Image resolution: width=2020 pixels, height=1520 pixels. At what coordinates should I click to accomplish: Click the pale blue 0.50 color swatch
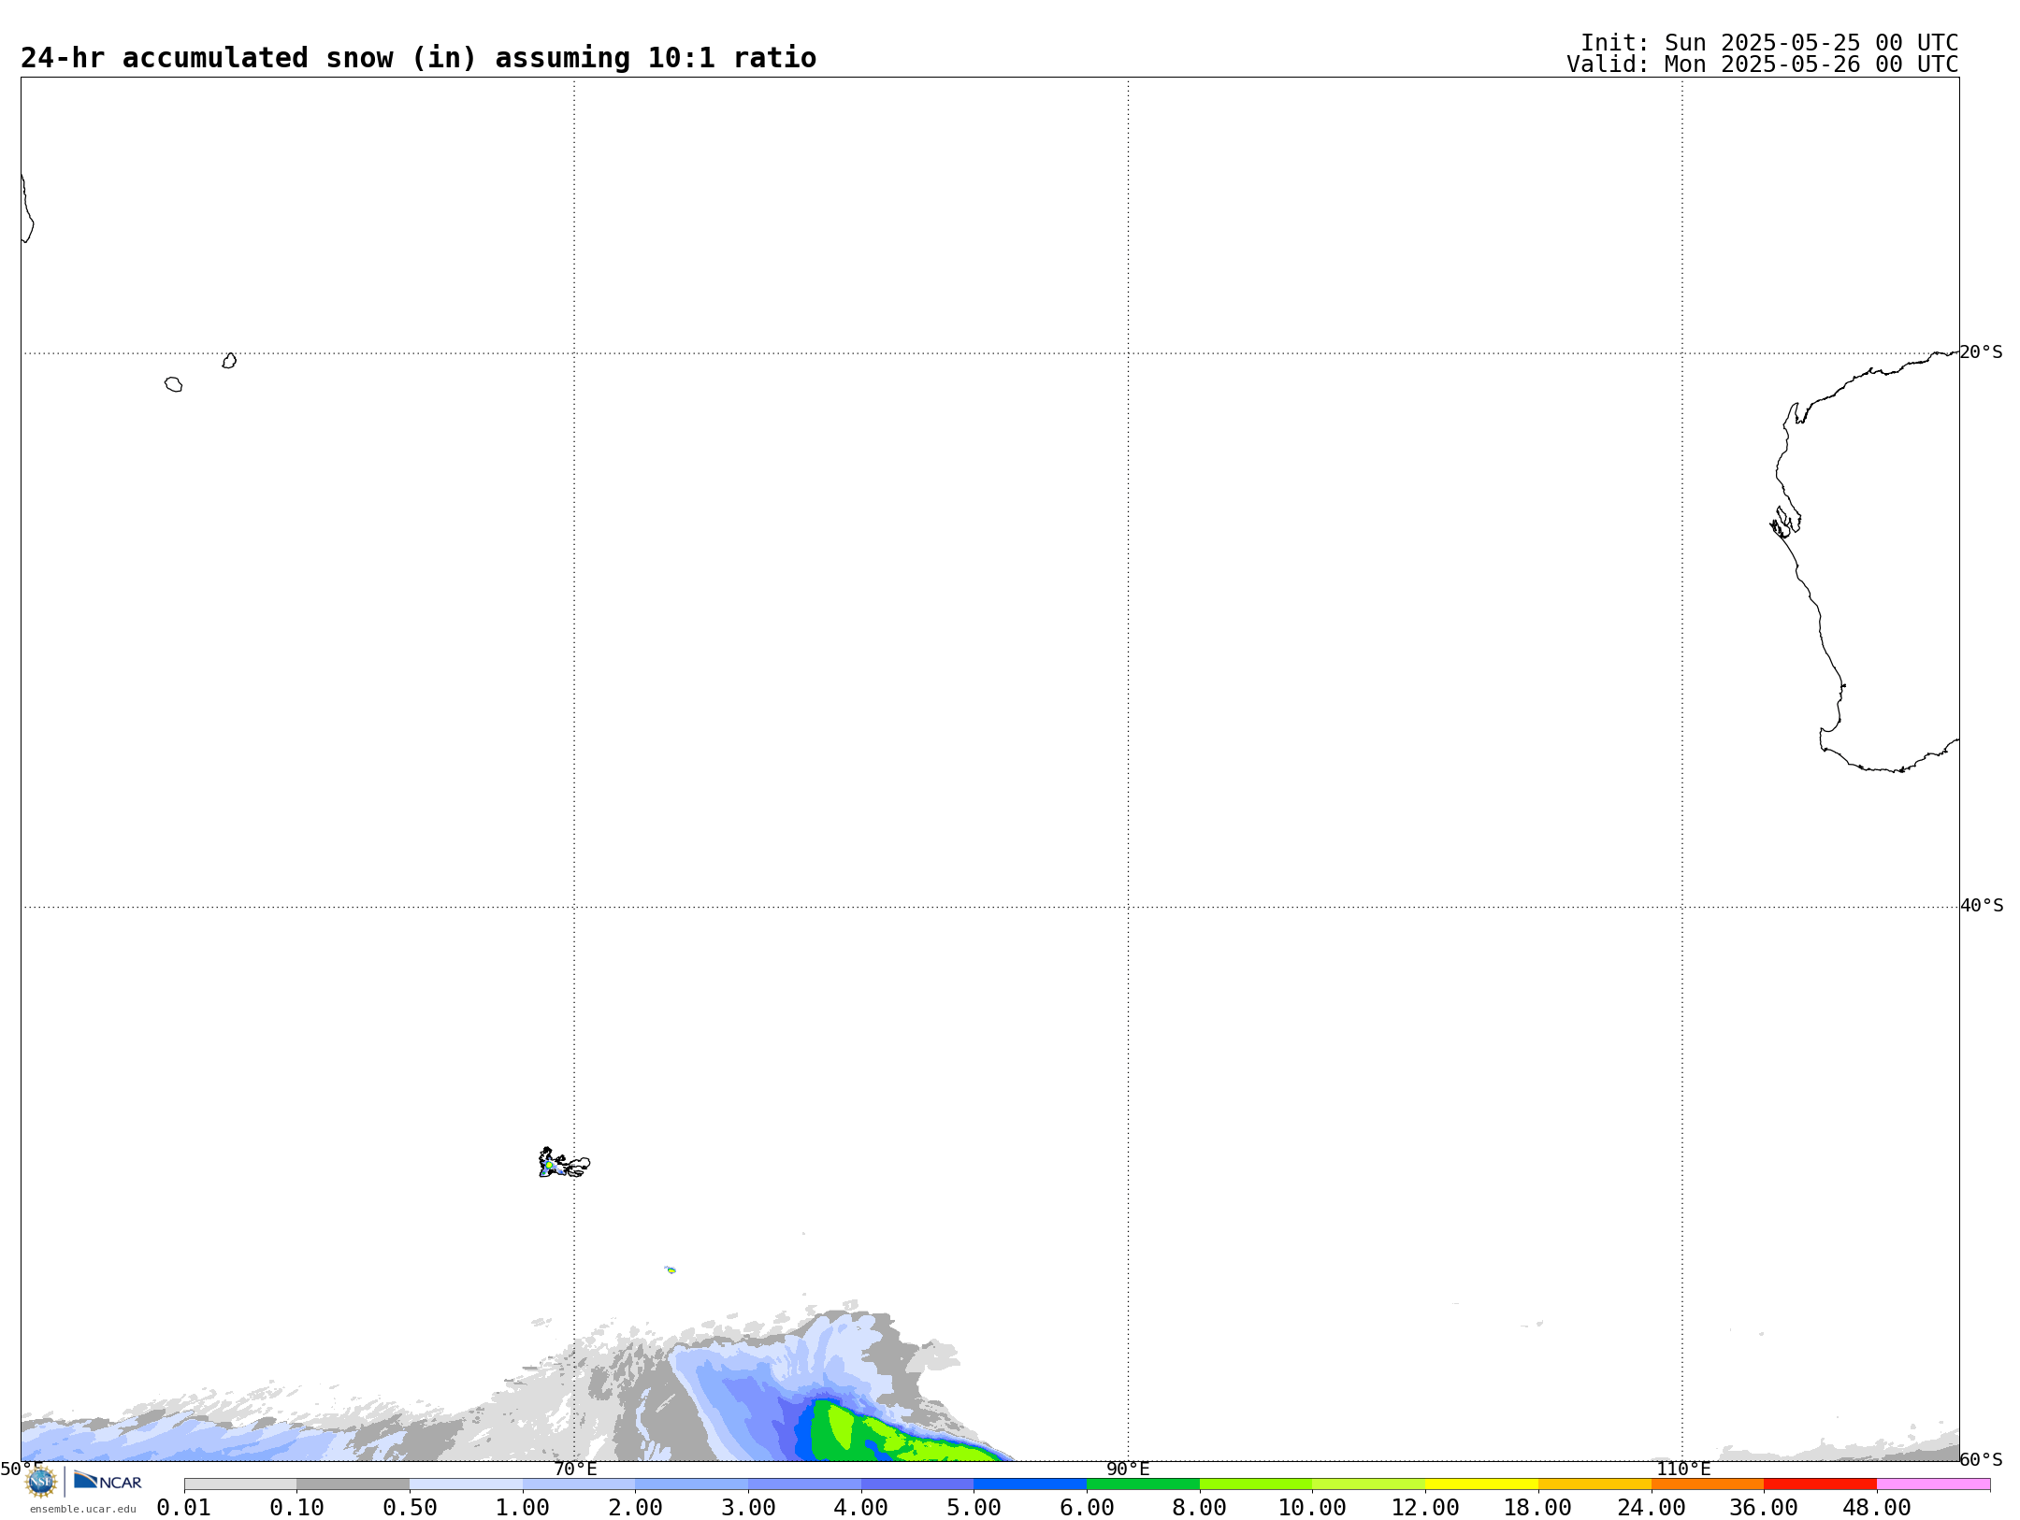coord(466,1484)
